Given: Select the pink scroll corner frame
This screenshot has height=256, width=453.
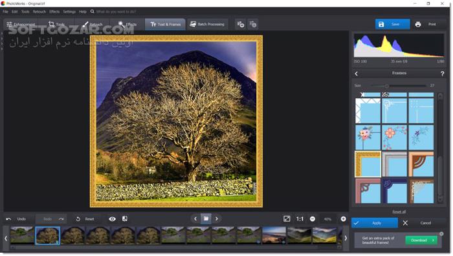Looking at the screenshot, I should [368, 191].
